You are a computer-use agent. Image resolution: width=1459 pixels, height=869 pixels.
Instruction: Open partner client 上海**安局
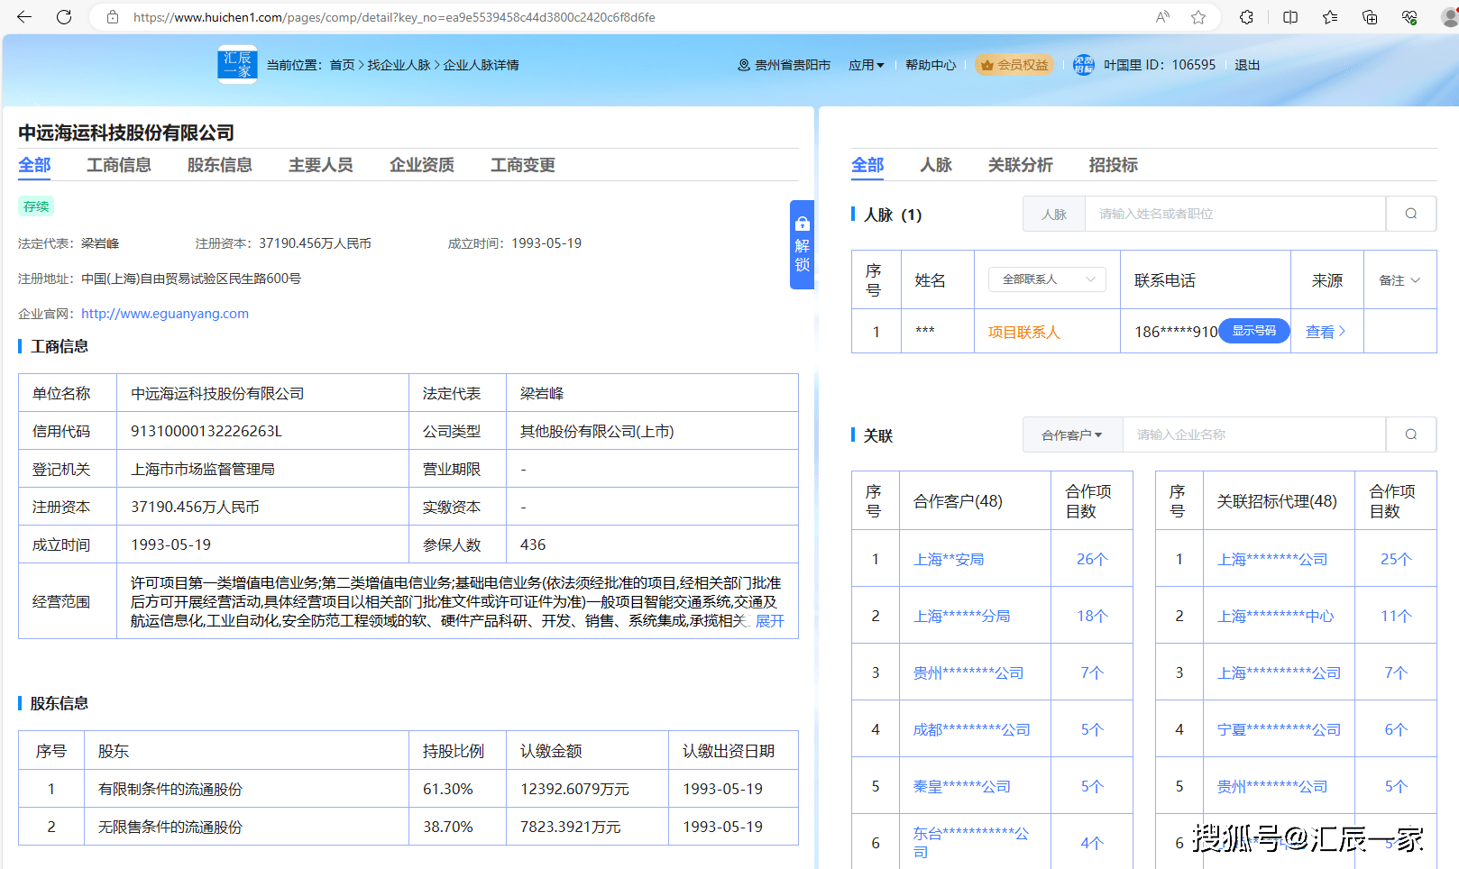(x=949, y=559)
